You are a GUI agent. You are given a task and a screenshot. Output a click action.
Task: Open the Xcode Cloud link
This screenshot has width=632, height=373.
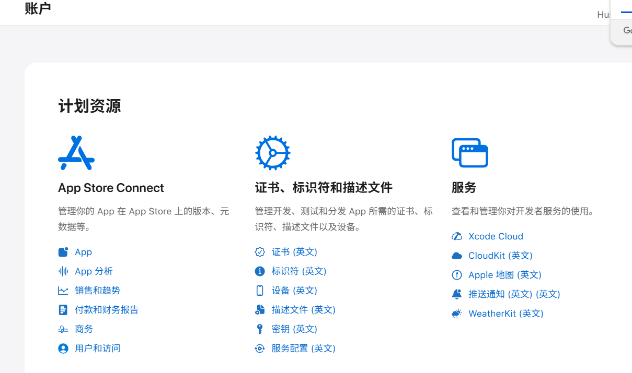coord(496,236)
